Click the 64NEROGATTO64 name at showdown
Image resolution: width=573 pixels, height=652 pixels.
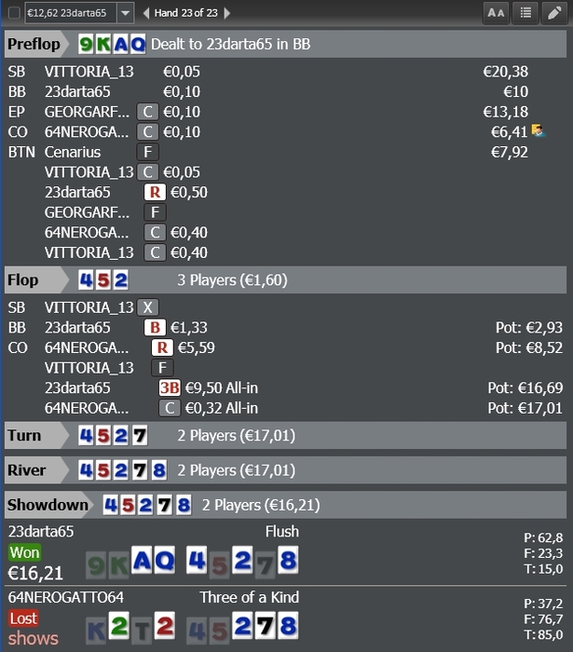66,597
